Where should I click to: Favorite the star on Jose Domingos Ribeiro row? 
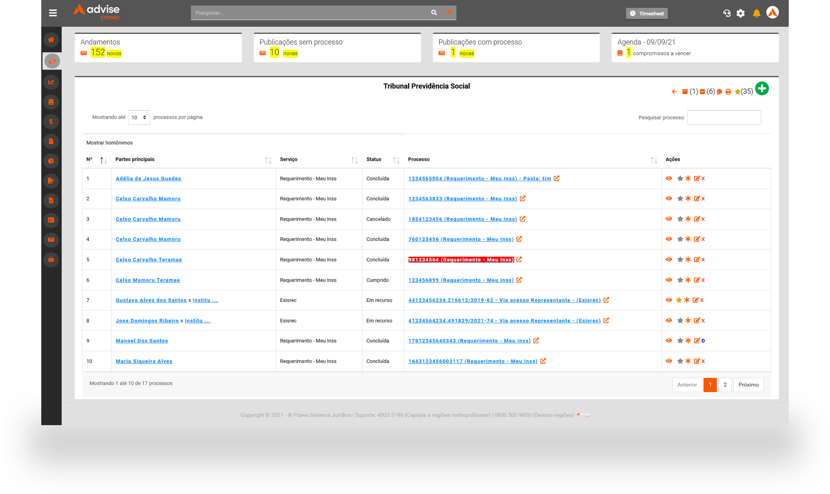680,321
